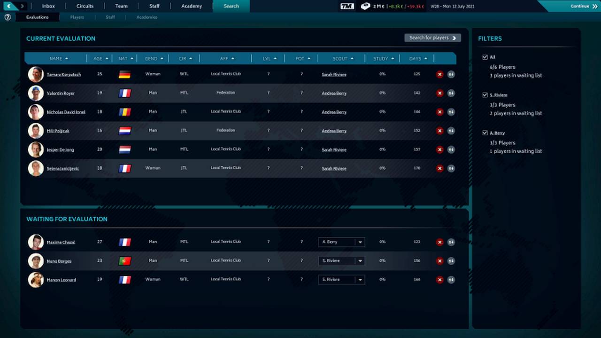Toggle the A. Berry filter checkbox
Viewport: 601px width, 338px height.
(x=485, y=133)
